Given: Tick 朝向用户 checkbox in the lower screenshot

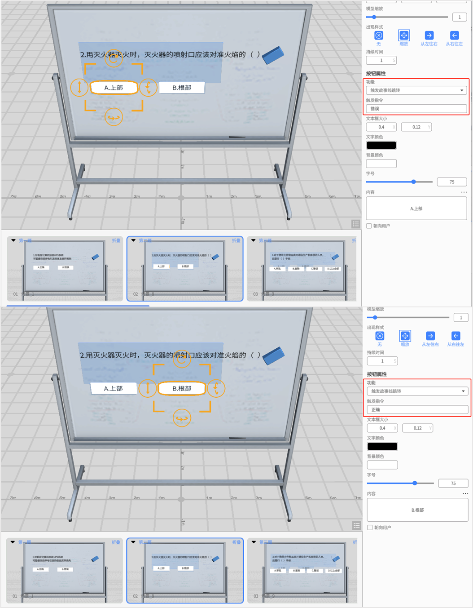Looking at the screenshot, I should [370, 528].
